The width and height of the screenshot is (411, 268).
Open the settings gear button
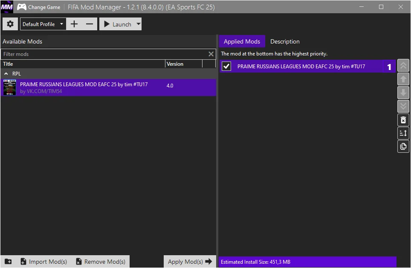(x=10, y=24)
